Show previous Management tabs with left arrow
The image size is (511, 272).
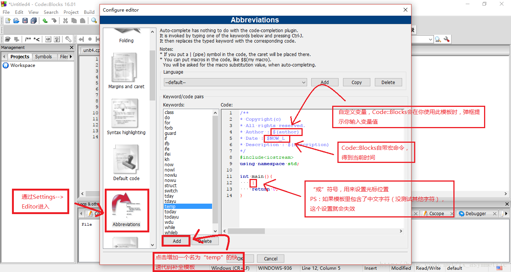[x=4, y=57]
